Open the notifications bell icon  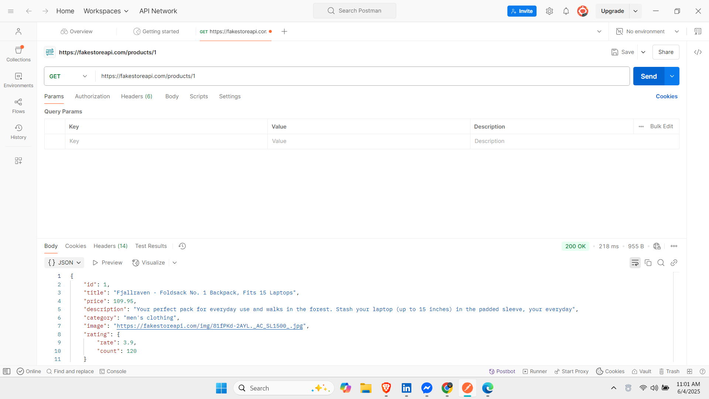click(566, 11)
